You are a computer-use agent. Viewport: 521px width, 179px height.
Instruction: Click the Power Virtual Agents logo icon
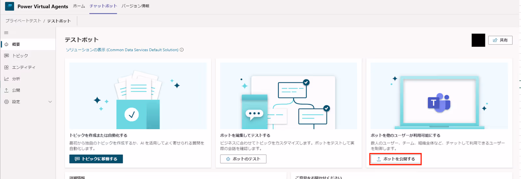tap(9, 6)
